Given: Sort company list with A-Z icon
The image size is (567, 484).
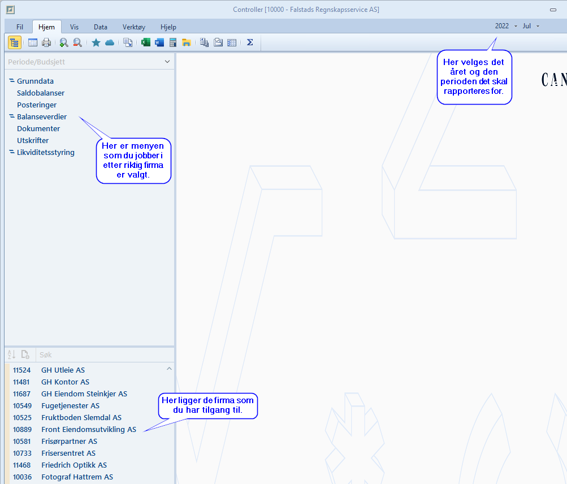Looking at the screenshot, I should [11, 355].
